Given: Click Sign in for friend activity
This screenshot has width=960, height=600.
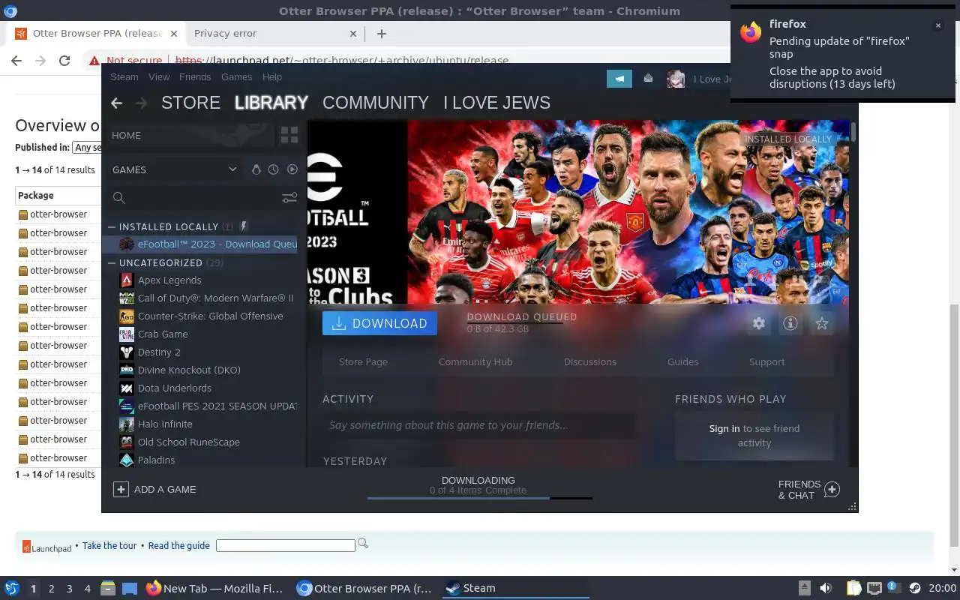Looking at the screenshot, I should tap(724, 428).
